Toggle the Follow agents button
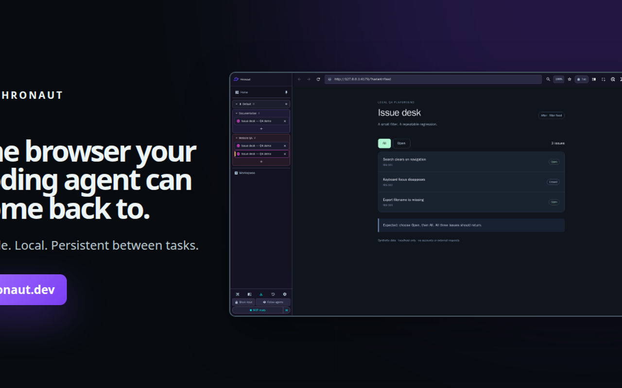The width and height of the screenshot is (622, 388). point(273,302)
